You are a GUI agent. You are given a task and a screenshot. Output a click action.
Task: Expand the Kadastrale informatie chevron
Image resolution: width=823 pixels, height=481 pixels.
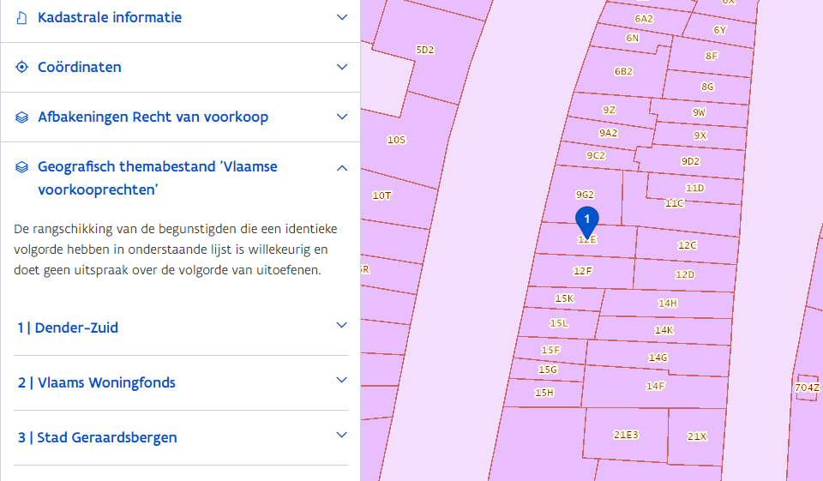(342, 17)
